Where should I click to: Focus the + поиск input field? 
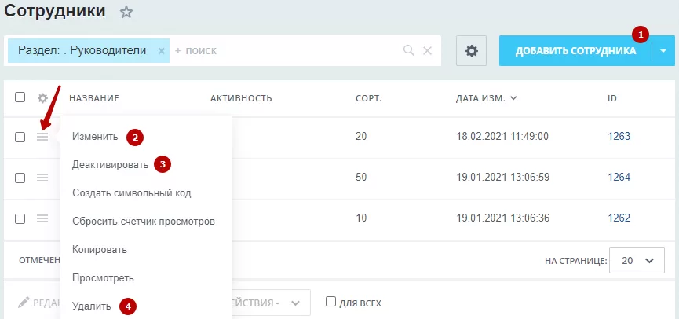[286, 51]
